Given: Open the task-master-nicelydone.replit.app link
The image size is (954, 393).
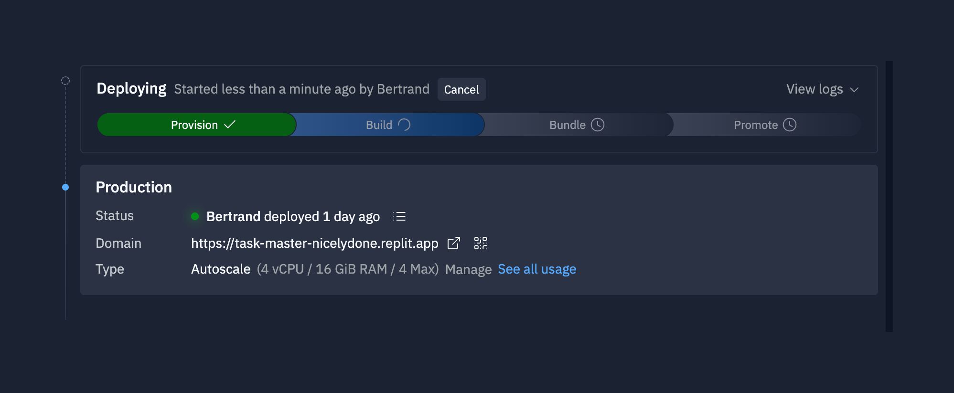Looking at the screenshot, I should [314, 244].
